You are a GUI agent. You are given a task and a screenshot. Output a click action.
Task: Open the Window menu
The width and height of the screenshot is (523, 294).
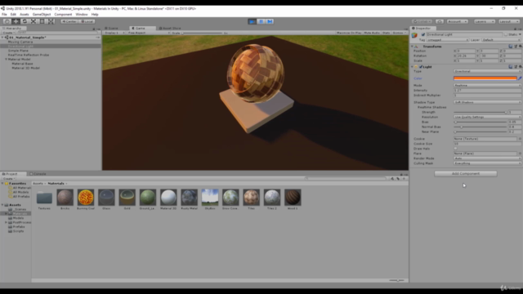coord(82,15)
